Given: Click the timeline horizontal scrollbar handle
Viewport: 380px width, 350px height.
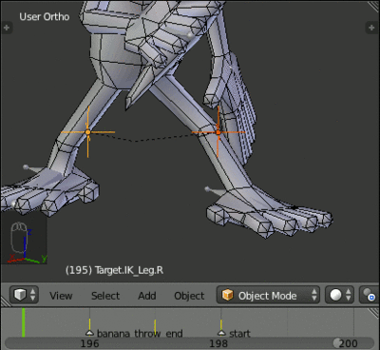Looking at the screenshot, I should [190, 343].
